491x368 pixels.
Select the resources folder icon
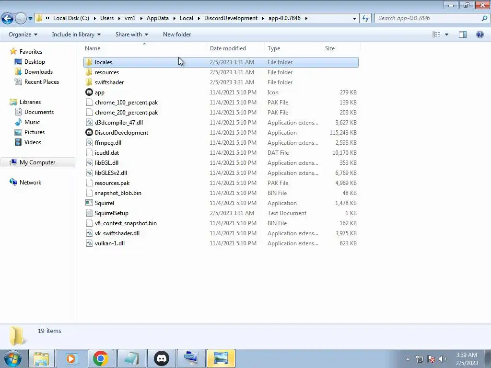coord(89,72)
